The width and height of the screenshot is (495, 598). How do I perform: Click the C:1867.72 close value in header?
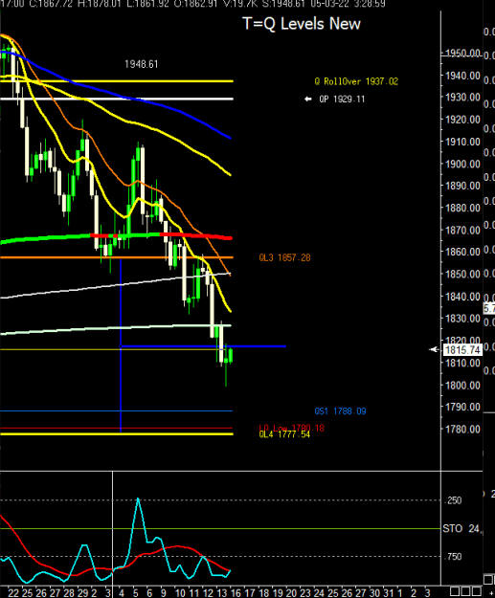[x=51, y=4]
